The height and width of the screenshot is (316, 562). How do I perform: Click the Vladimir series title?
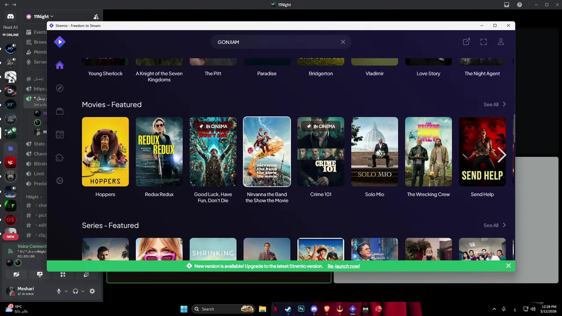tap(375, 73)
